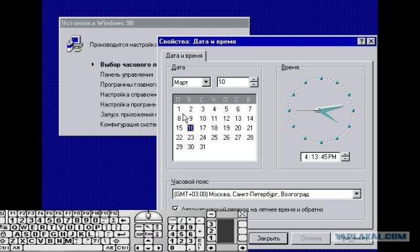The height and width of the screenshot is (252, 420).
Task: Click the fullscreen expand icon on the overlay panel
Action: coord(242,214)
